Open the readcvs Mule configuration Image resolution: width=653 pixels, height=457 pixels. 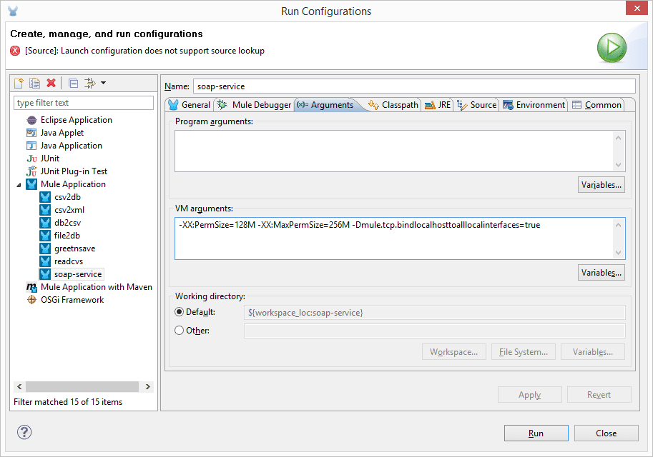[x=69, y=261]
